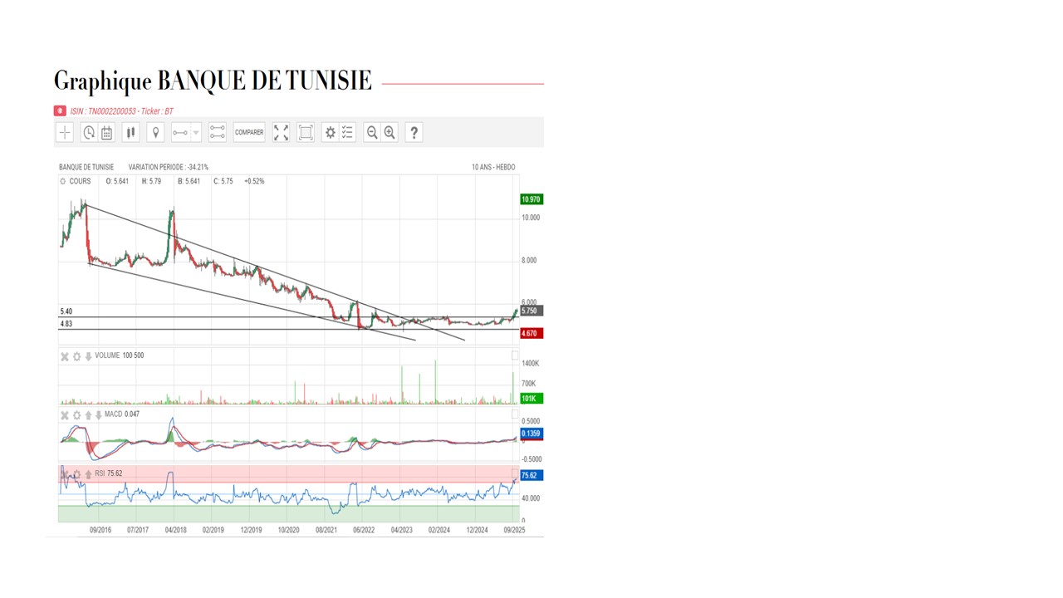This screenshot has width=1063, height=598.
Task: Toggle the MACD panel checkbox
Action: coord(515,414)
